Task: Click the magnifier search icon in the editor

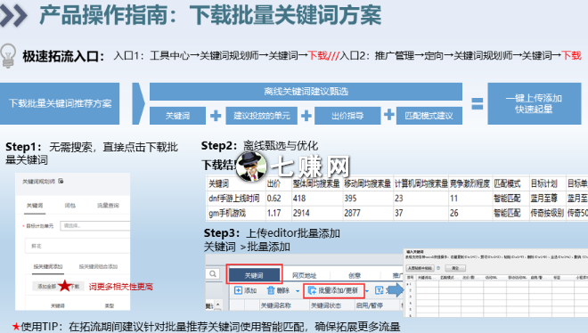Action: [213, 274]
